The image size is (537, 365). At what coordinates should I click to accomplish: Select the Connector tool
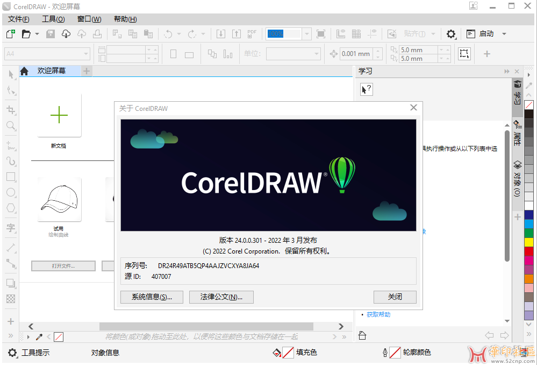point(11,263)
